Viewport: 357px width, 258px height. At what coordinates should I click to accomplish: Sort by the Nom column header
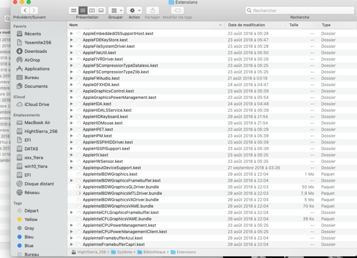click(x=143, y=25)
